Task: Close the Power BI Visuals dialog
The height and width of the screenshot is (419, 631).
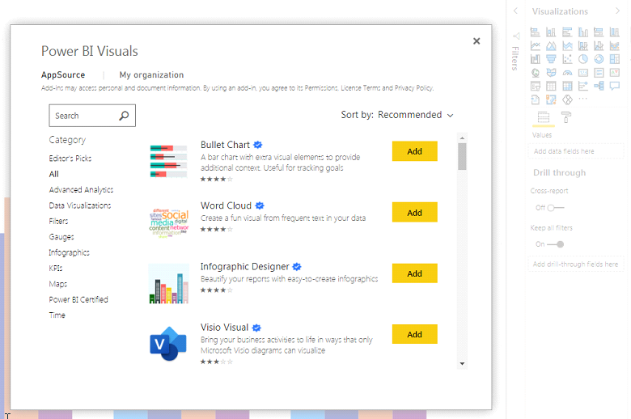Action: click(x=476, y=40)
